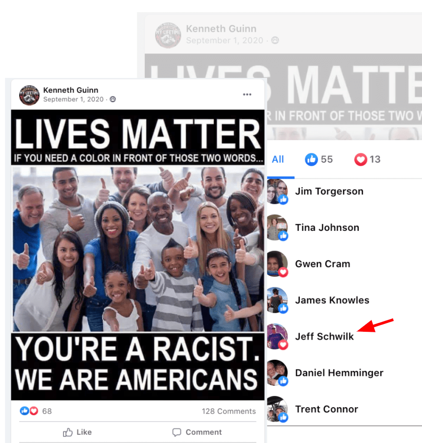Screen dimensions: 422x443
Task: Click the Kenneth Guinn author name on the post
Action: [x=71, y=90]
